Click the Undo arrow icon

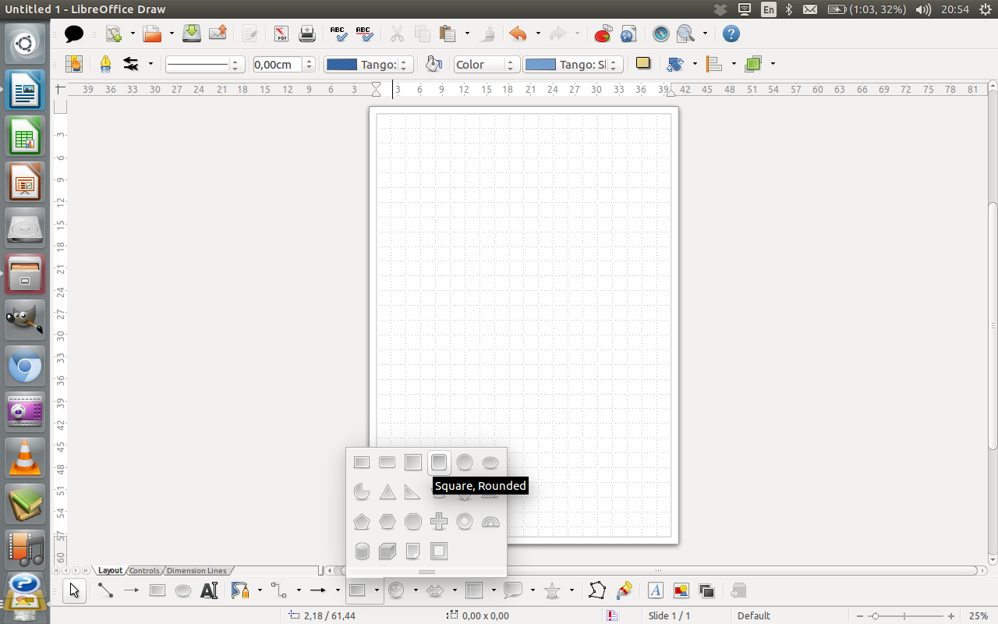[518, 34]
